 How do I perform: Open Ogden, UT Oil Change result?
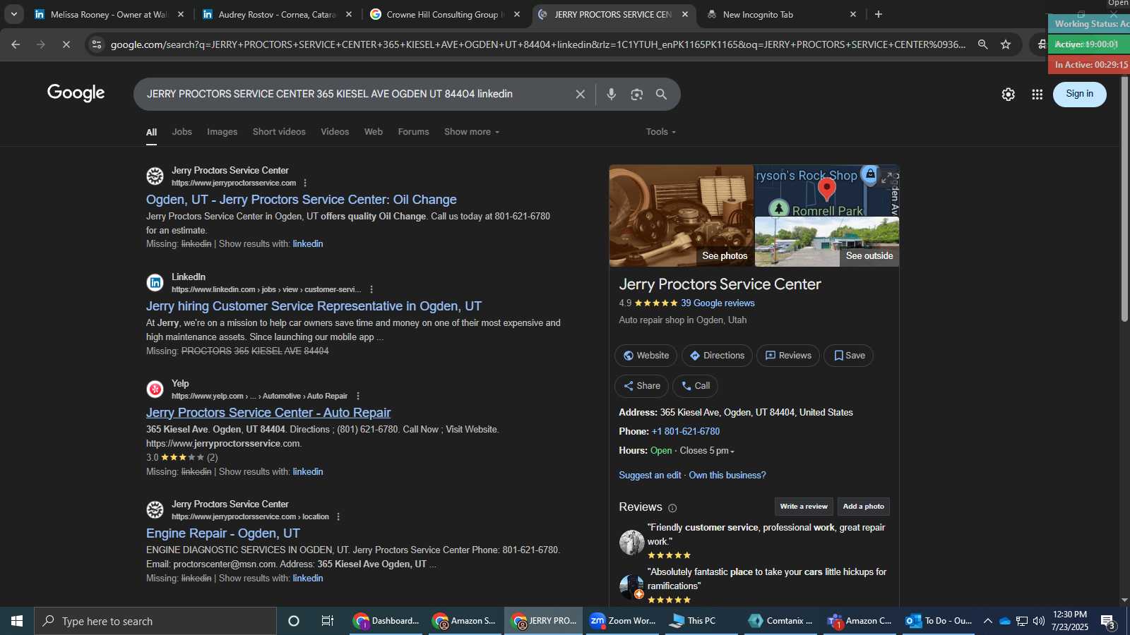coord(302,200)
